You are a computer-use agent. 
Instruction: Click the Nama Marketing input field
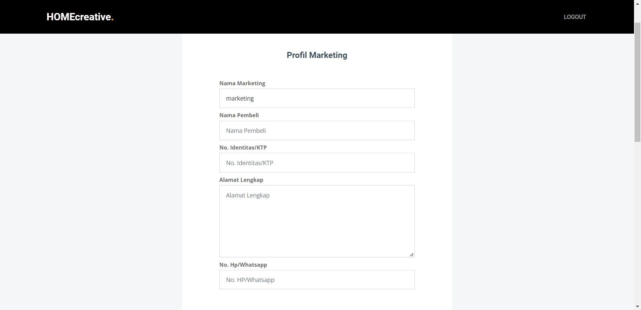tap(316, 98)
